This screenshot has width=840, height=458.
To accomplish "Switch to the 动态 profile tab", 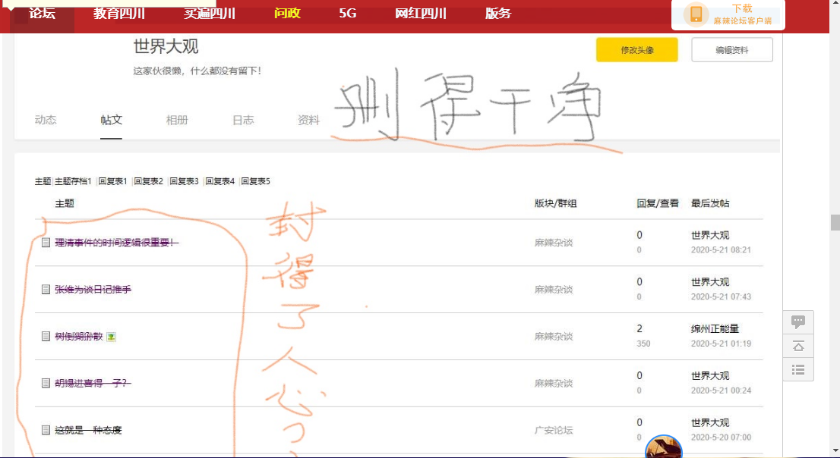I will [x=46, y=120].
